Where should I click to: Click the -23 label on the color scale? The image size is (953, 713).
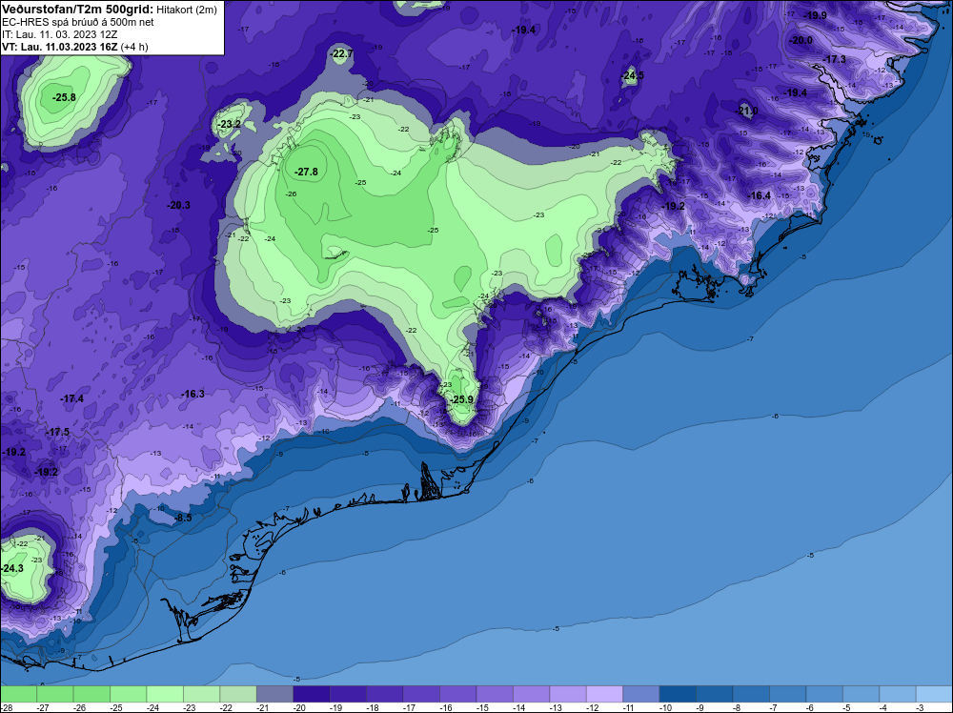tap(190, 707)
